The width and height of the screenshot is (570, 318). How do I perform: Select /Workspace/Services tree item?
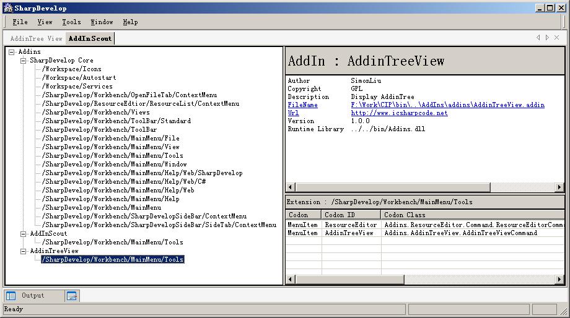click(x=77, y=87)
